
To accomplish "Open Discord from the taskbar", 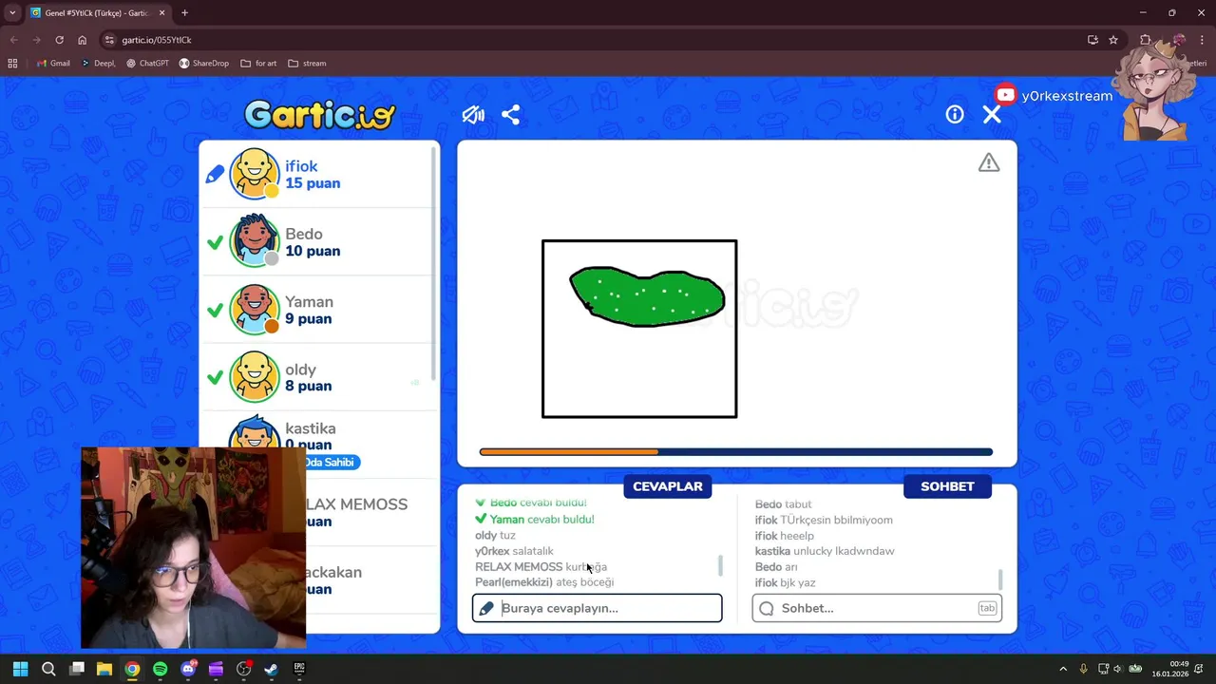I will (188, 669).
